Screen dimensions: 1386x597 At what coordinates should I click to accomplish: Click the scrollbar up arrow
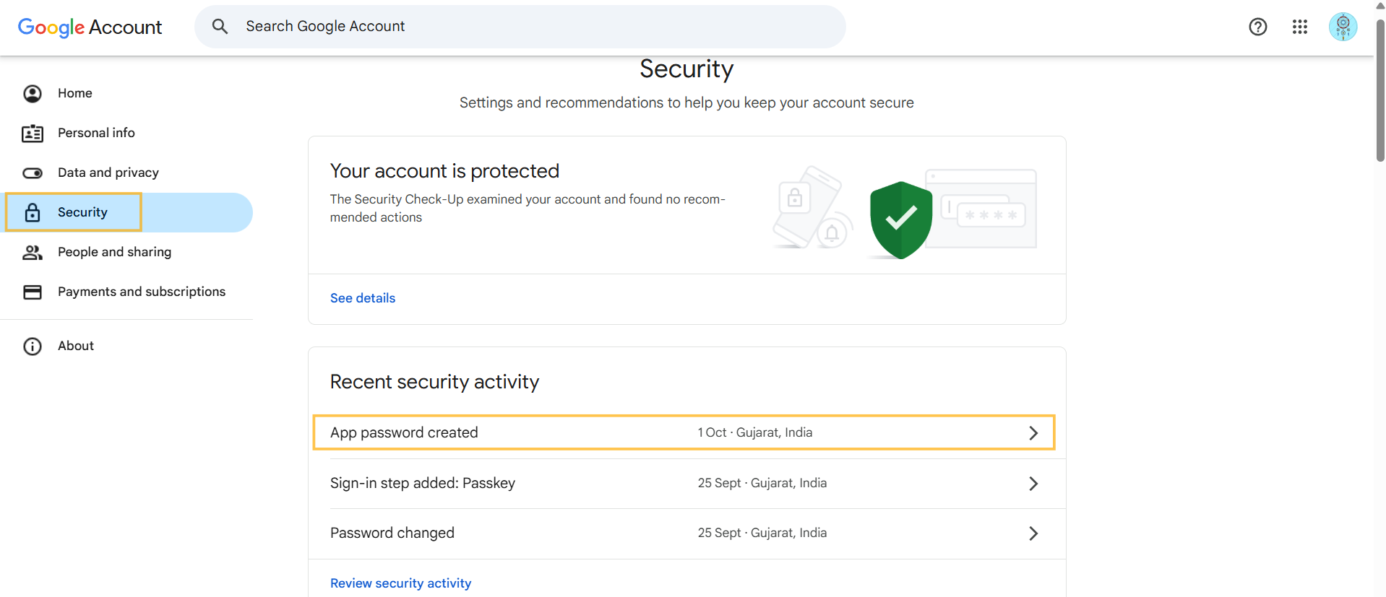(1380, 6)
